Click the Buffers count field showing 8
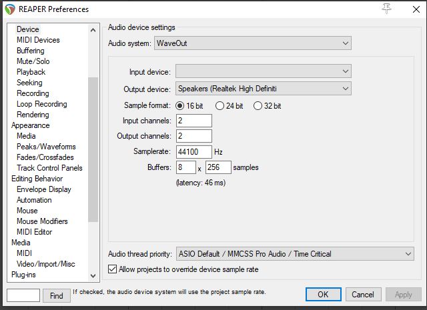The width and height of the screenshot is (427, 310). pyautogui.click(x=186, y=167)
